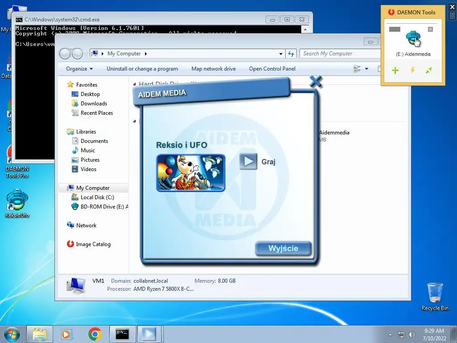Click the Wyjście exit button

click(283, 248)
